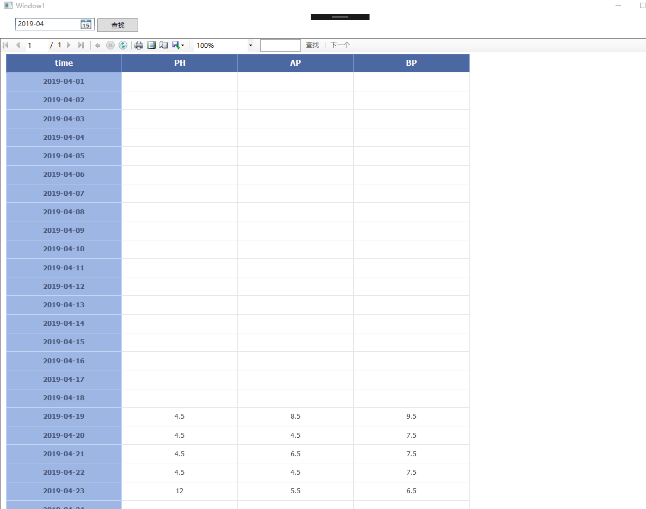The width and height of the screenshot is (646, 509).
Task: Open the zoom level dropdown
Action: [250, 45]
